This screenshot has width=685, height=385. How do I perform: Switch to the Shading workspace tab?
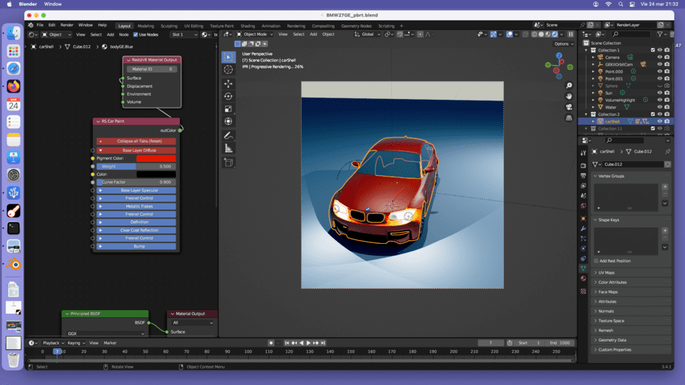247,26
